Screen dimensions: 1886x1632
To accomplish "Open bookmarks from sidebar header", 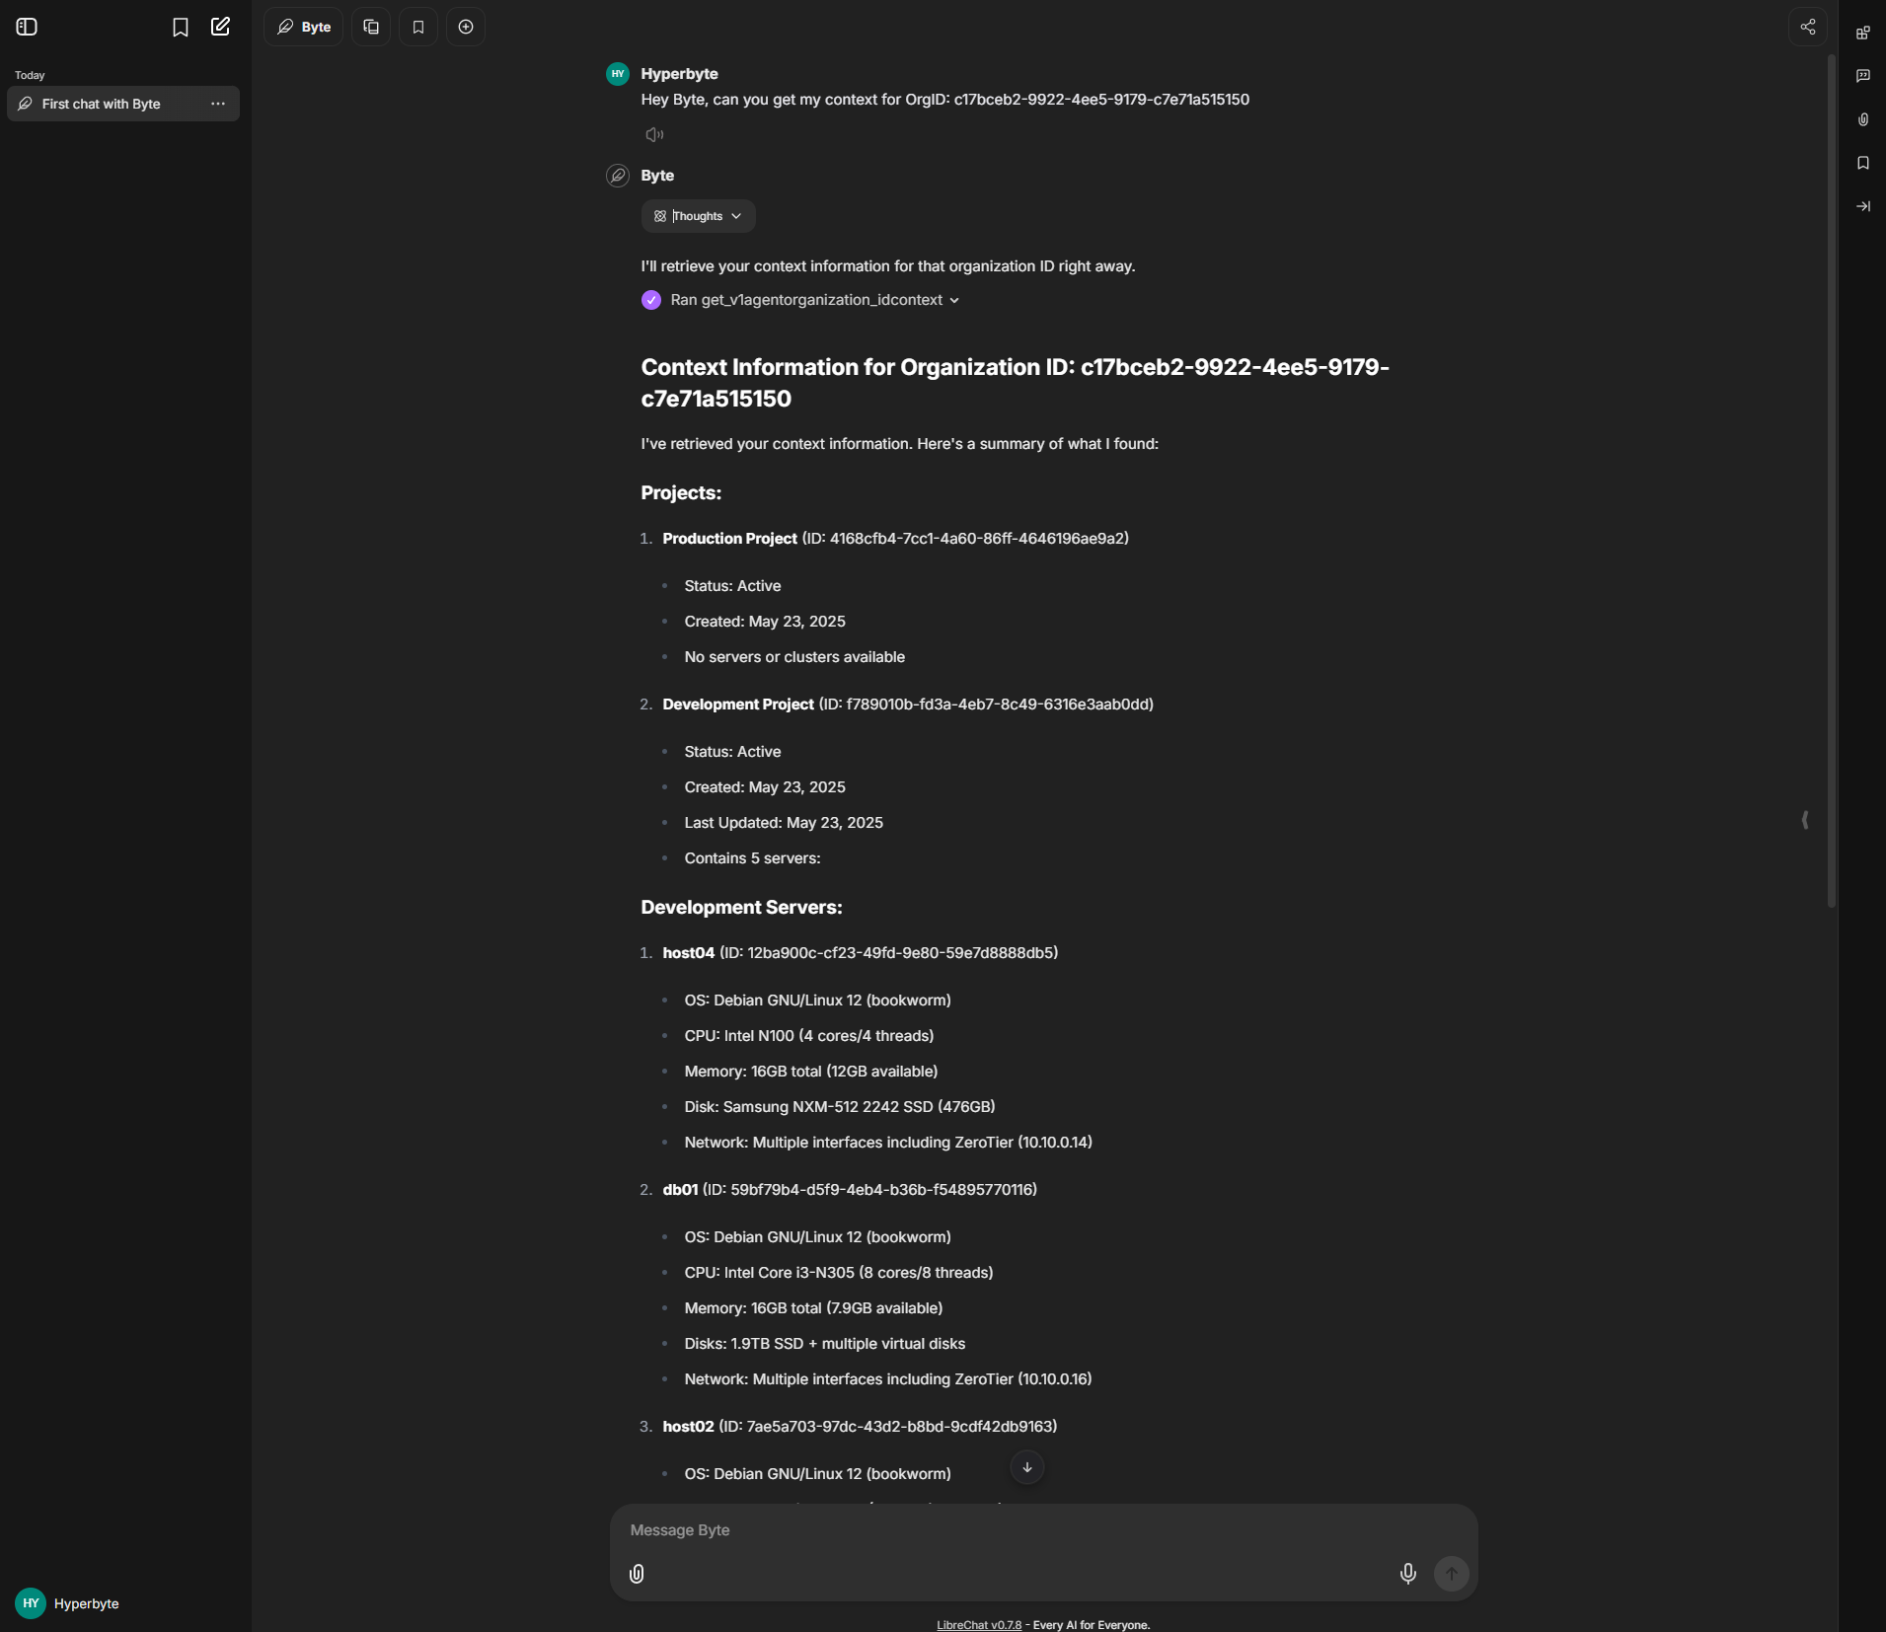I will [x=181, y=27].
